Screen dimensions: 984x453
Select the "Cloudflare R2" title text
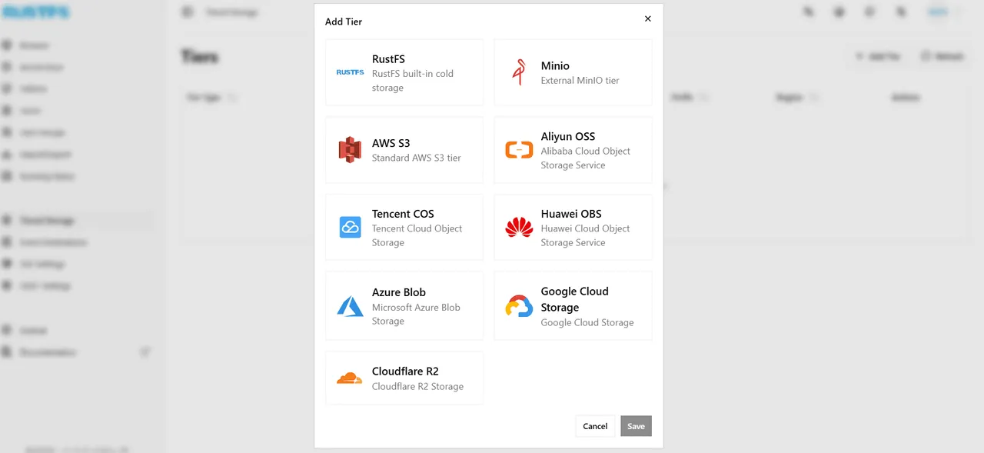(405, 371)
